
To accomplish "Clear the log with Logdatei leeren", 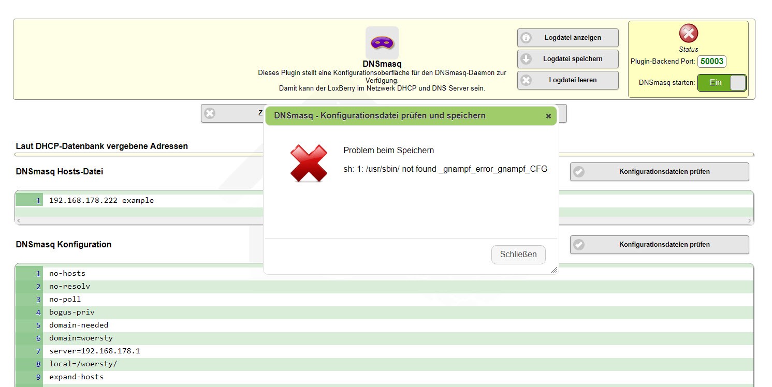I will 567,80.
